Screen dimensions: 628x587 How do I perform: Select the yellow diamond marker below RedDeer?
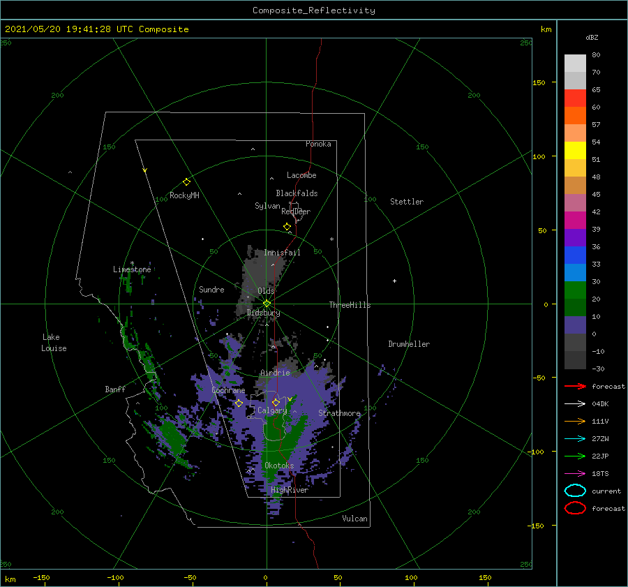click(287, 227)
